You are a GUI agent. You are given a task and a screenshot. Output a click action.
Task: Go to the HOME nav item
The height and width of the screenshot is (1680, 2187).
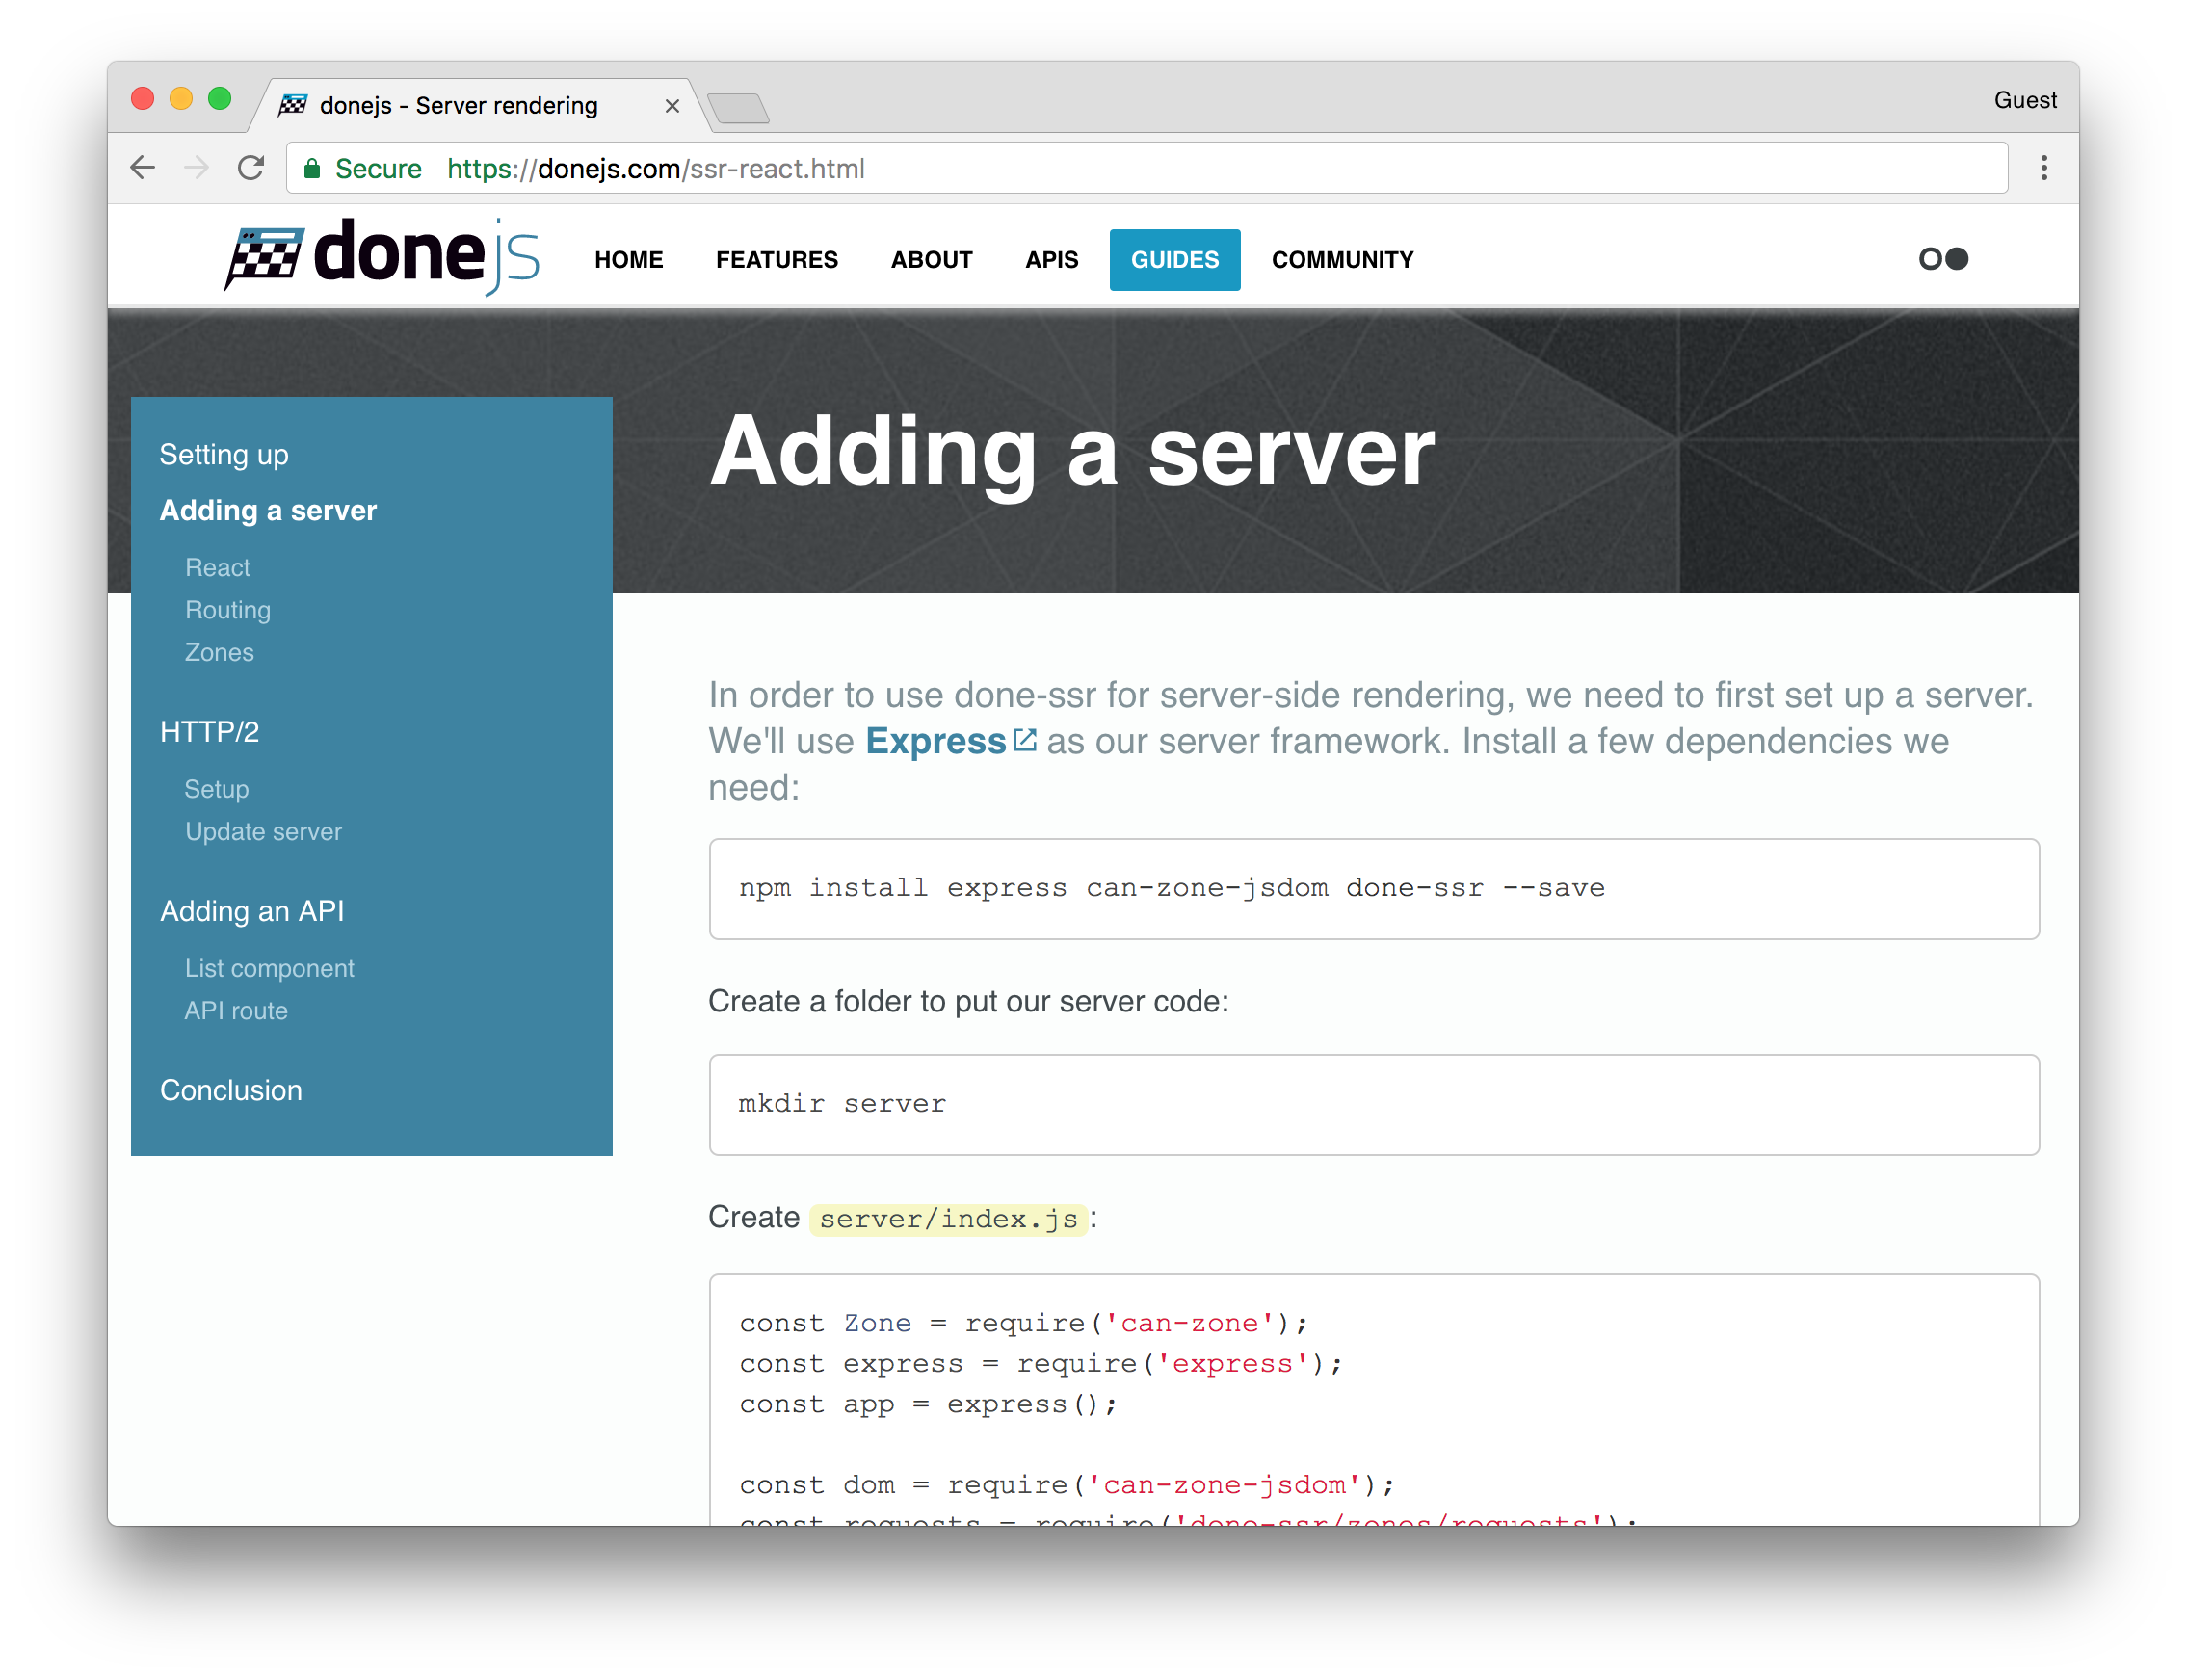coord(628,260)
